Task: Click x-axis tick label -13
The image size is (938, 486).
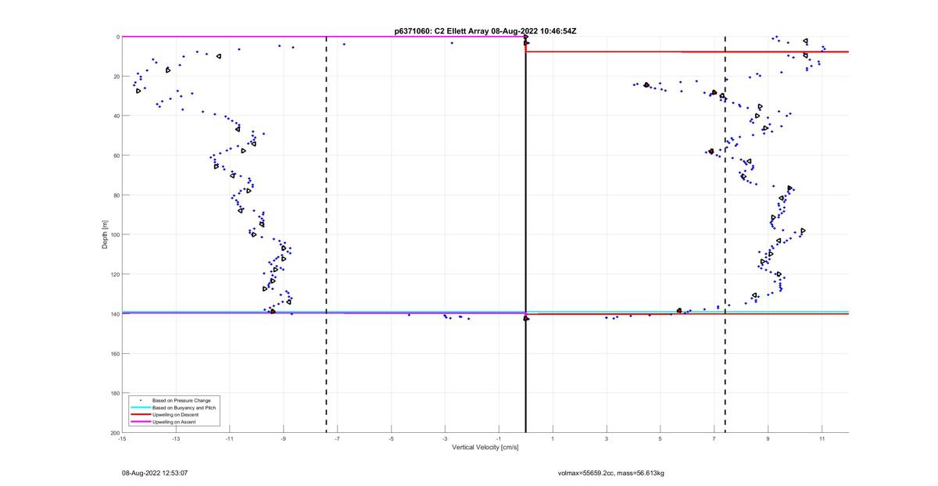Action: (x=176, y=439)
